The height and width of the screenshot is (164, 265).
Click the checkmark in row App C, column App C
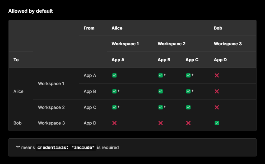188,107
